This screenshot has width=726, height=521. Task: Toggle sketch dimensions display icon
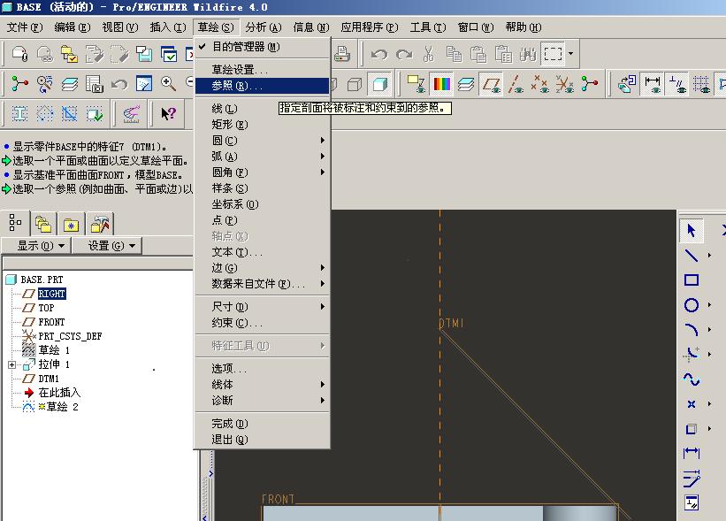[653, 84]
